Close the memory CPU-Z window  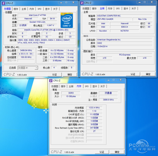[x=121, y=80]
